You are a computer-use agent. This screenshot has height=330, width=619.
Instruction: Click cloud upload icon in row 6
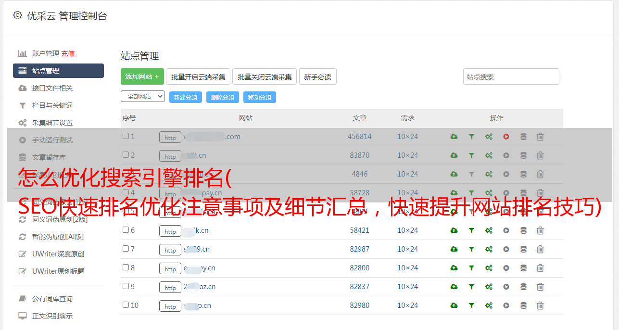(x=454, y=230)
